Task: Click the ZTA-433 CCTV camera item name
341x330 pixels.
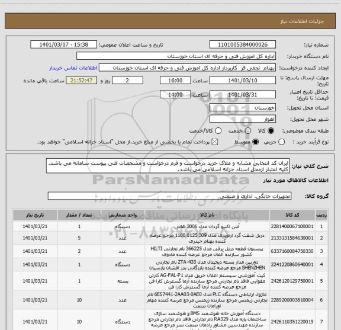Action: (207, 265)
